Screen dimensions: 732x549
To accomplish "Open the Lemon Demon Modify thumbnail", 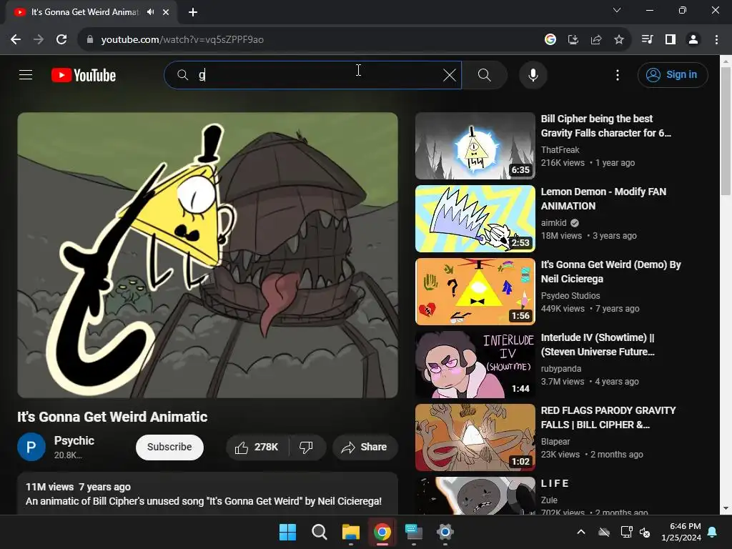I will point(475,219).
